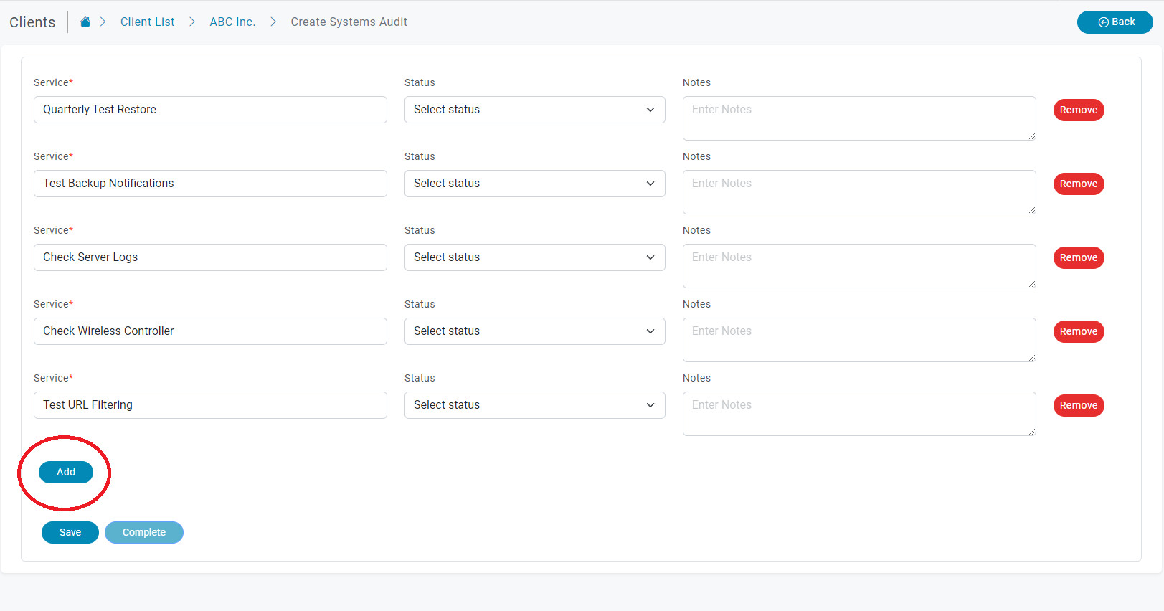This screenshot has height=611, width=1164.
Task: Remove the Quarterly Test Restore row
Action: tap(1078, 110)
